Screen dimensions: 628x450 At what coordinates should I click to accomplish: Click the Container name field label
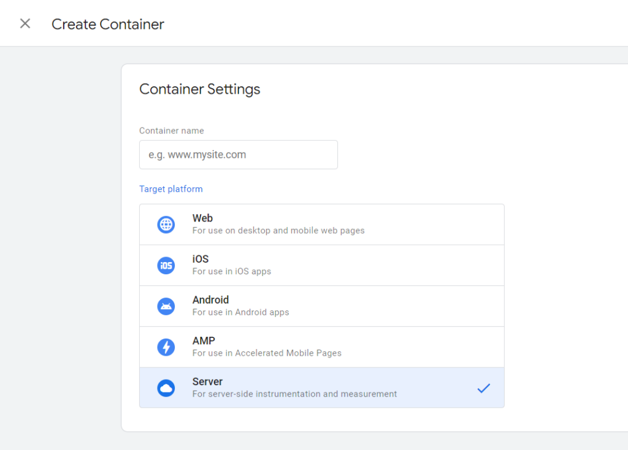(x=171, y=130)
